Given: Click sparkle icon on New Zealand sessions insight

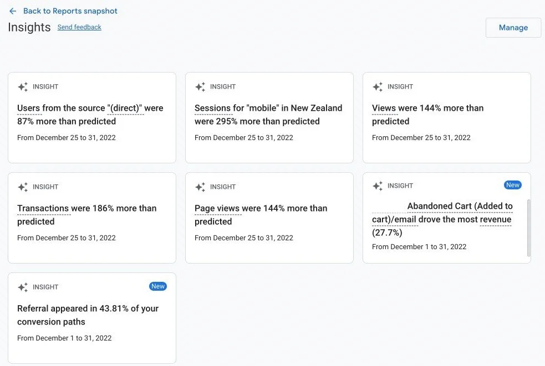Looking at the screenshot, I should click(x=200, y=87).
